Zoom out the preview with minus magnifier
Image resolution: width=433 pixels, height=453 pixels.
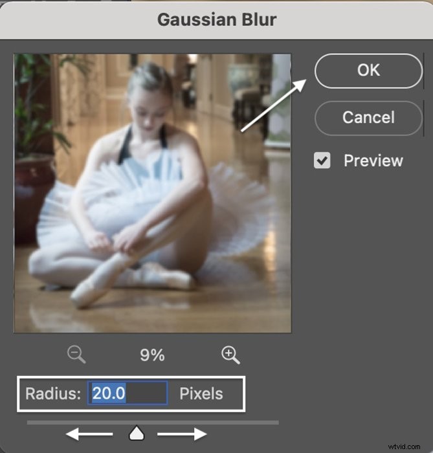(x=76, y=355)
